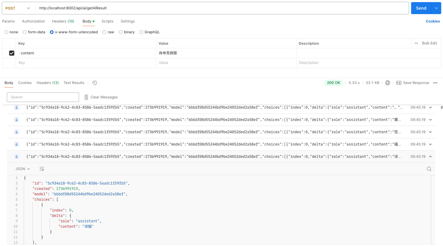Open the POST method dropdown
The height and width of the screenshot is (246, 443).
(x=18, y=8)
